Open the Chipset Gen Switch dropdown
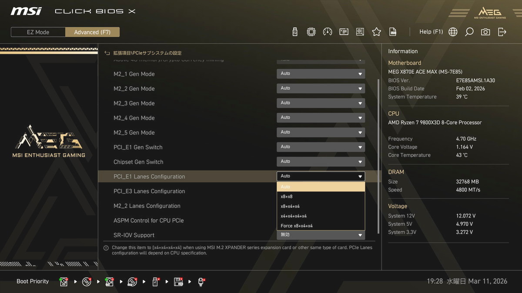This screenshot has width=522, height=293. (321, 161)
